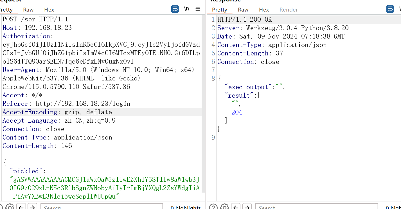This screenshot has width=401, height=209.
Task: Open search settings gear in the Response panel
Action: pyautogui.click(x=224, y=207)
